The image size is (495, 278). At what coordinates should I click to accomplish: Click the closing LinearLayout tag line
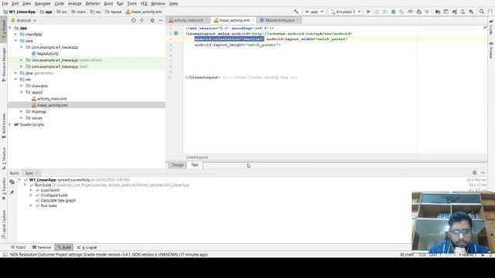point(203,77)
